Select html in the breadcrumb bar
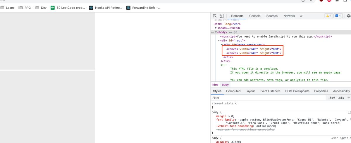351x143 pixels. 215,85
